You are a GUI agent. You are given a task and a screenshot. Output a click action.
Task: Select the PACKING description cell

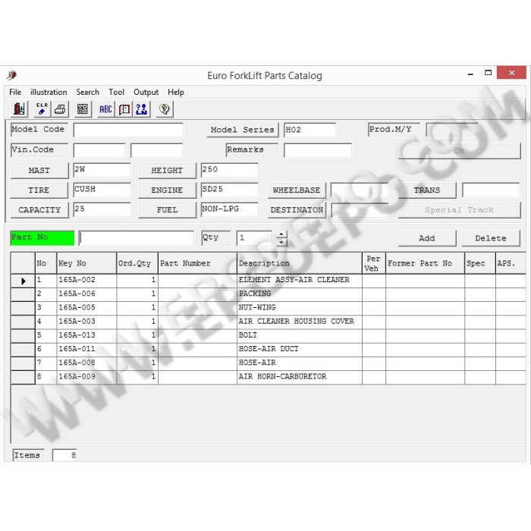[300, 294]
